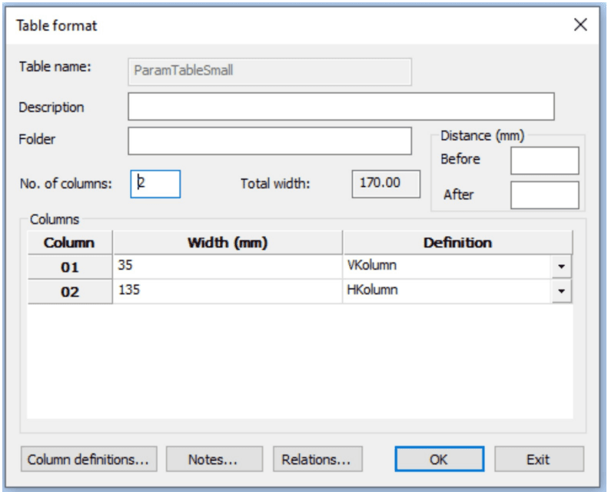Close the Table format dialog
This screenshot has width=608, height=492.
pyautogui.click(x=581, y=25)
